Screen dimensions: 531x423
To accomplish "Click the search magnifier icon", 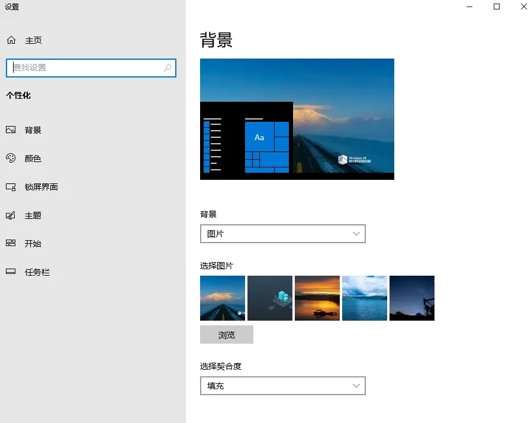I will pyautogui.click(x=168, y=68).
